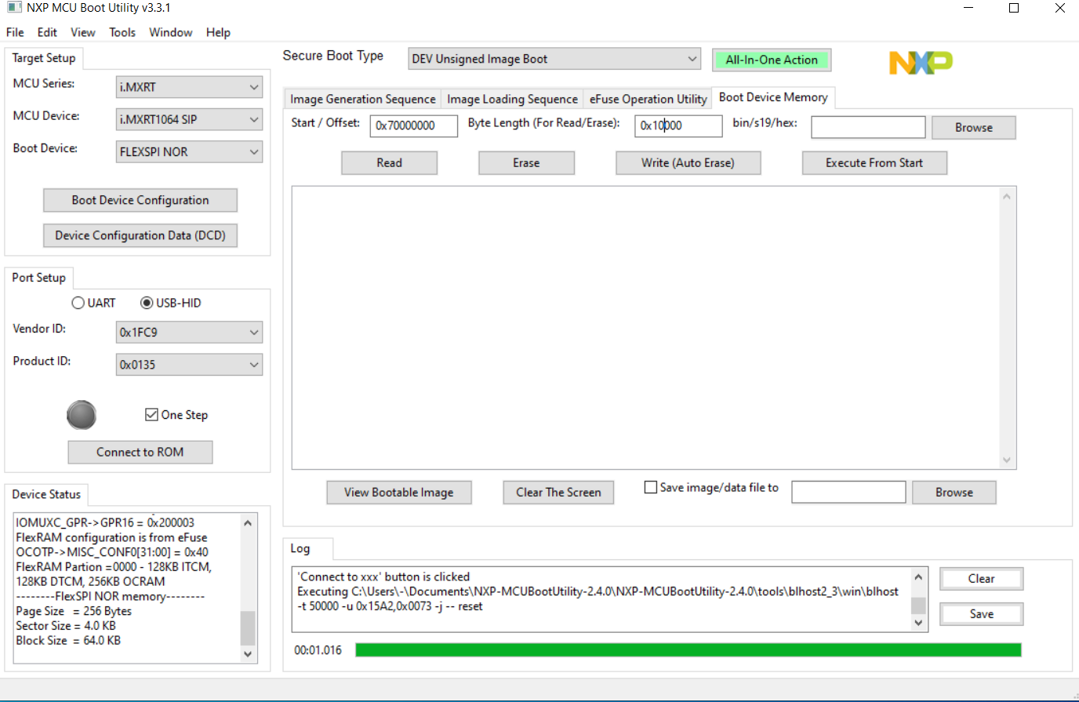Click the Connect to ROM button
This screenshot has height=702, width=1079.
140,452
